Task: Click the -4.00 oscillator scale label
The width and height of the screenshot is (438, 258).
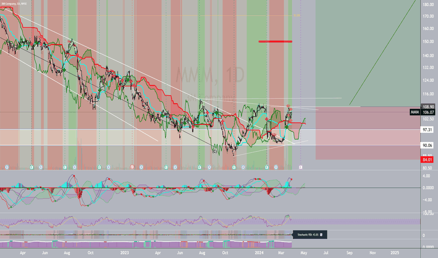Action: (x=426, y=200)
